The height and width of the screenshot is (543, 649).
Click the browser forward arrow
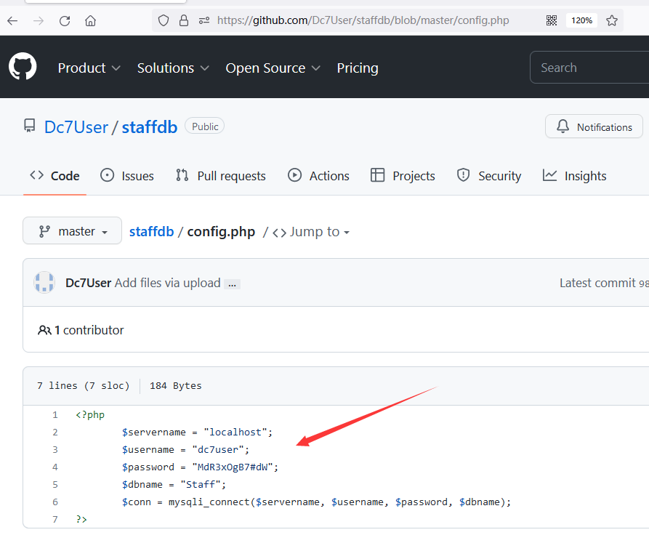pos(39,20)
